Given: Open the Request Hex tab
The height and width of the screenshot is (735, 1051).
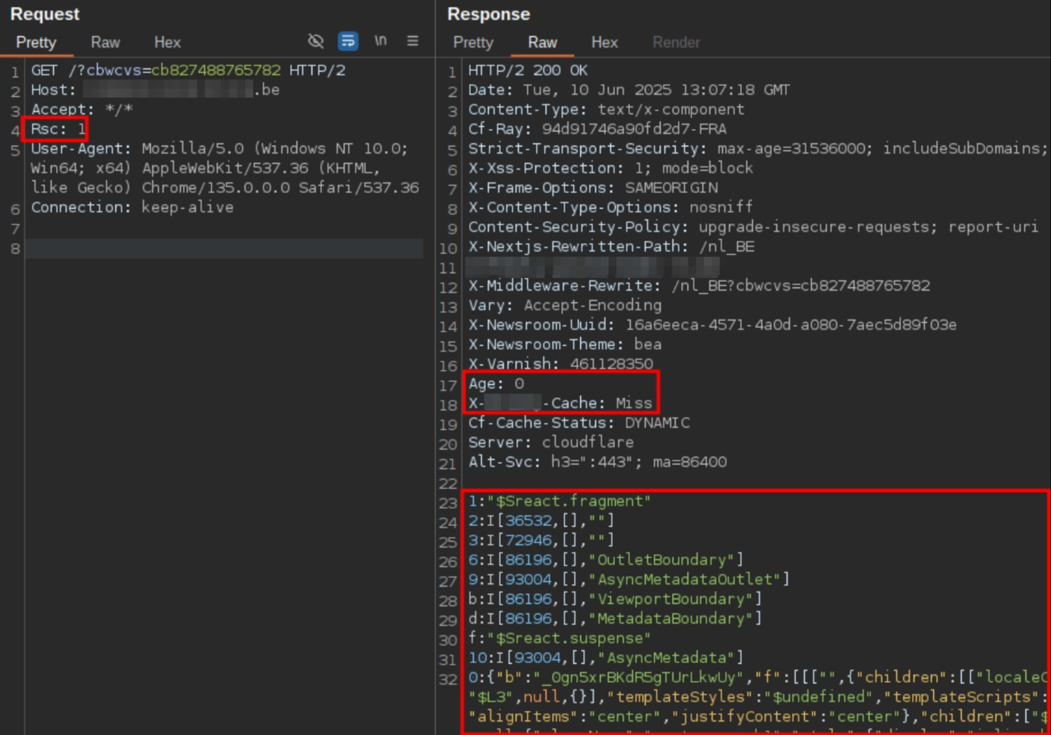Looking at the screenshot, I should [x=167, y=42].
